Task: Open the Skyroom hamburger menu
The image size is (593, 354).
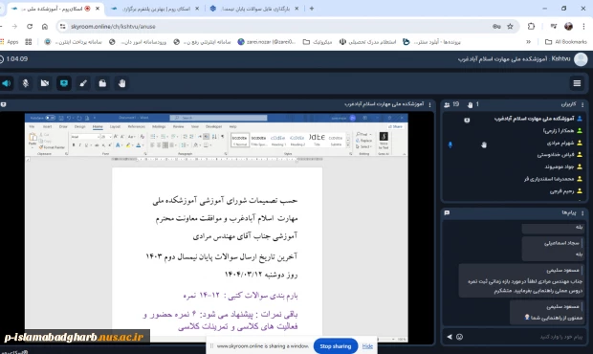Action: [x=577, y=83]
